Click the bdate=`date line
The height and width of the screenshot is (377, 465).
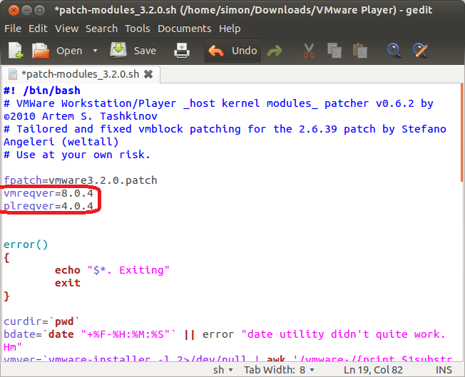click(225, 334)
